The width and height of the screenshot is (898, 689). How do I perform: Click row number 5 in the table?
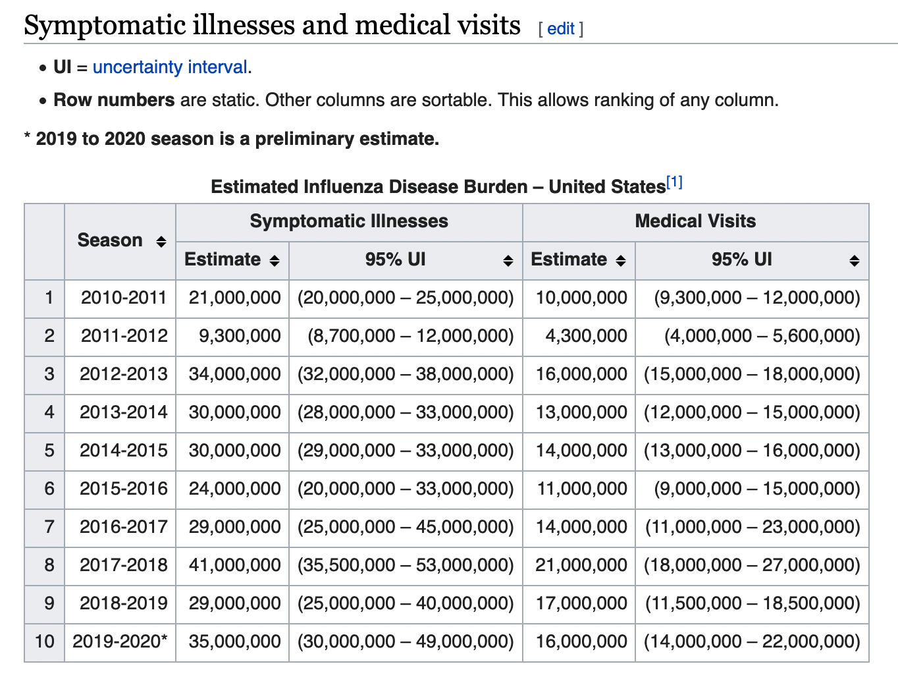pyautogui.click(x=49, y=451)
